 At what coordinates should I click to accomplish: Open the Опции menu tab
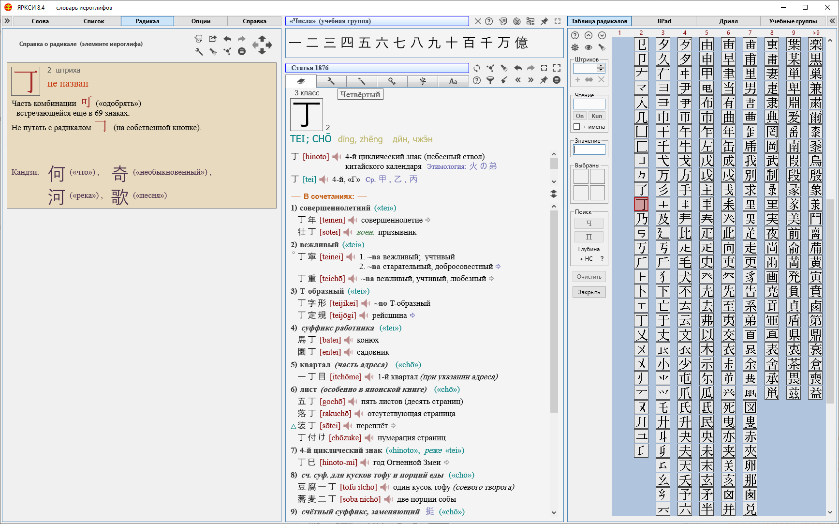[x=201, y=21]
